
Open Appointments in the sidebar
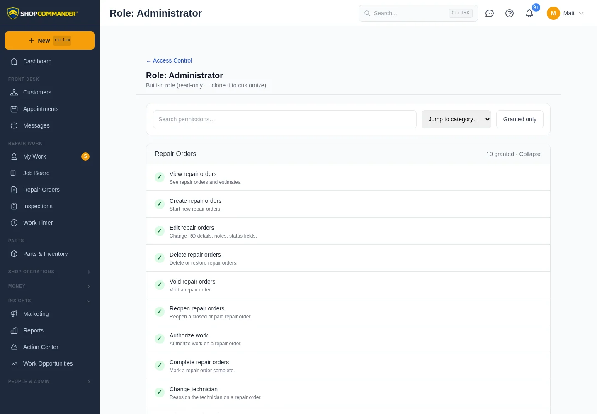(x=50, y=109)
